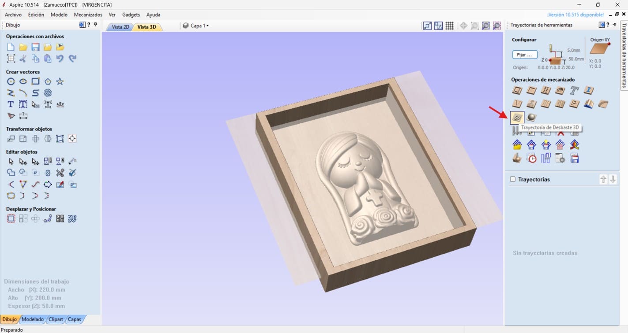Open the Mecanizados menu

pos(88,15)
